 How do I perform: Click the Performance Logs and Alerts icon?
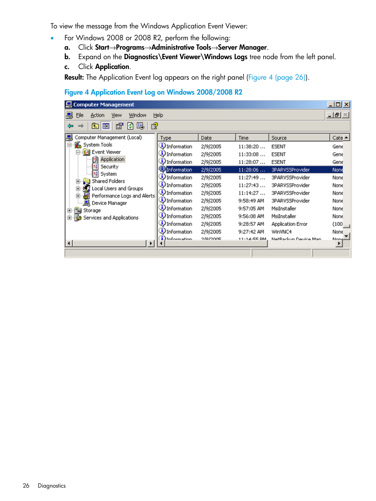(87, 196)
